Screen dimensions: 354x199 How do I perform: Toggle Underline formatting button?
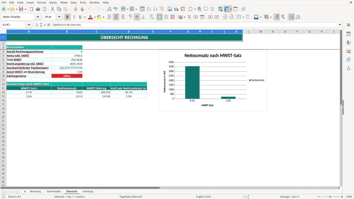tap(80, 17)
